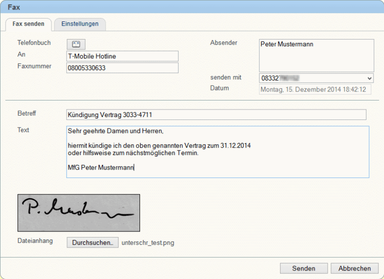Click the Senden button
This screenshot has width=384, height=279.
pos(303,268)
